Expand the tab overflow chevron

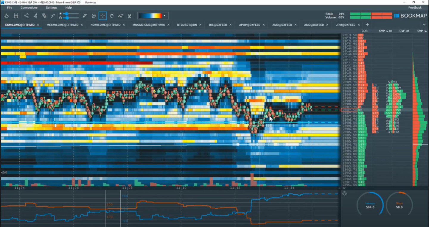424,25
